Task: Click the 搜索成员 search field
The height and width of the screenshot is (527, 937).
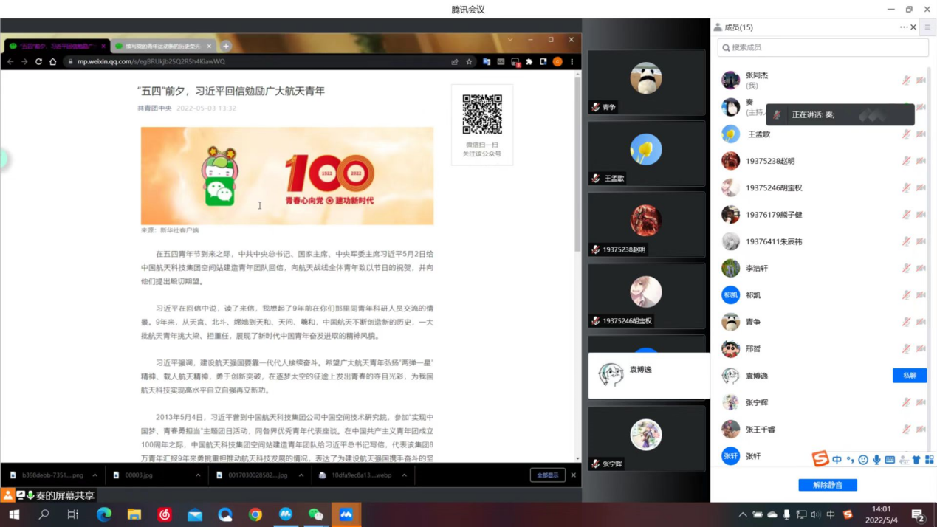Action: 823,47
